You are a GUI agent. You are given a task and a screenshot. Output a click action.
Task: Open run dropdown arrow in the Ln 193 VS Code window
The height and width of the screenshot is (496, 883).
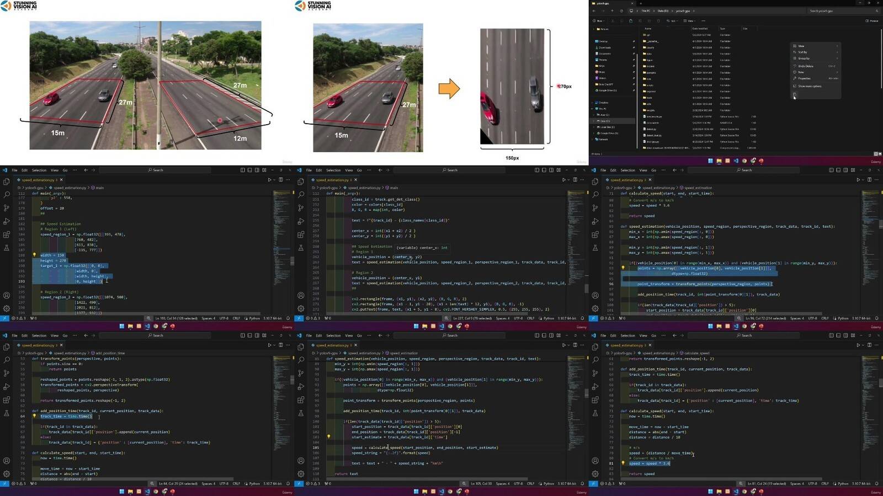274,180
